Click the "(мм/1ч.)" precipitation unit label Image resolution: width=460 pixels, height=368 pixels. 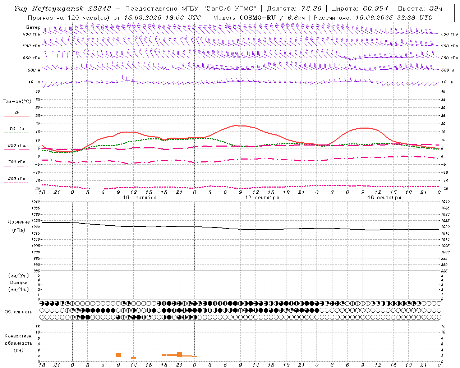point(19,289)
